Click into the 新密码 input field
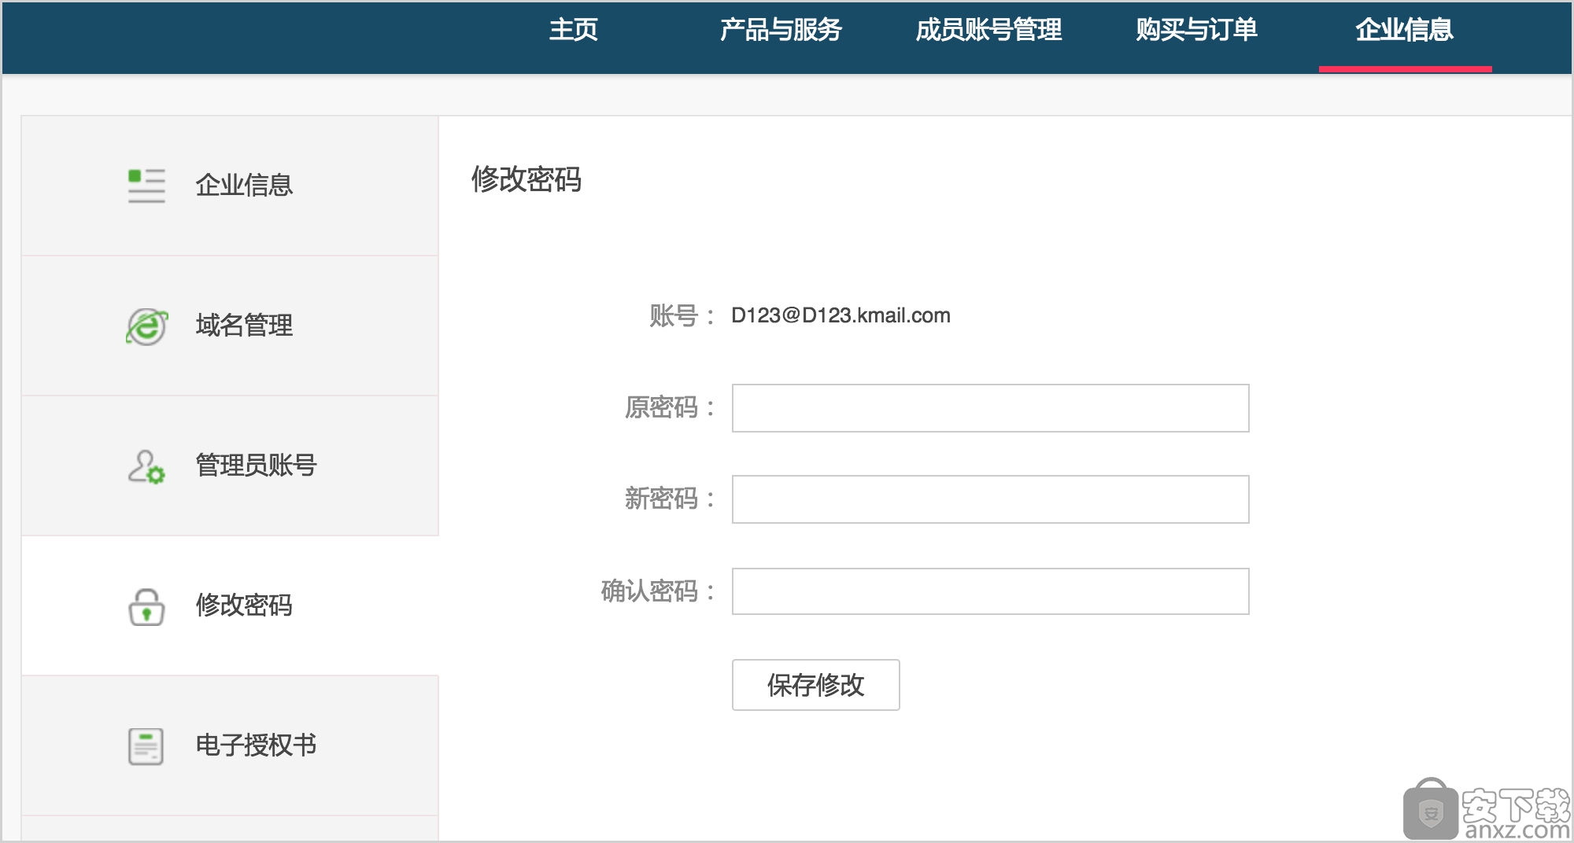 (990, 499)
